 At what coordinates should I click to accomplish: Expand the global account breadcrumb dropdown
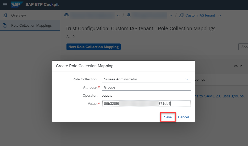point(118,16)
